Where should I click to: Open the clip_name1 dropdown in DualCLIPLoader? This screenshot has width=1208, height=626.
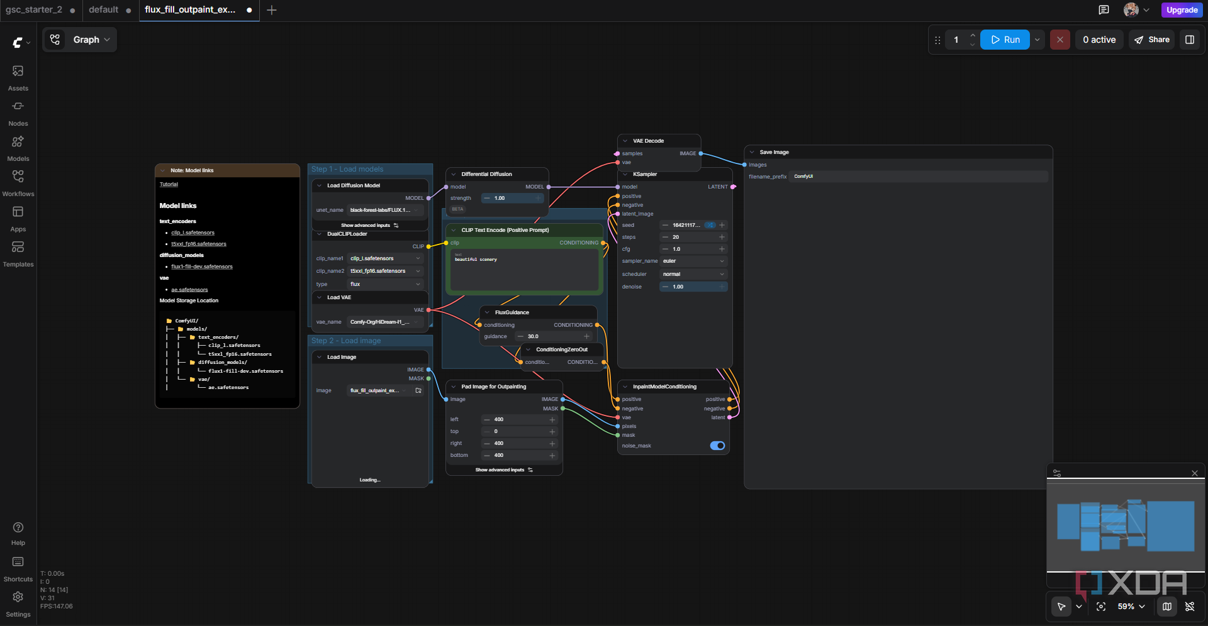pos(385,258)
